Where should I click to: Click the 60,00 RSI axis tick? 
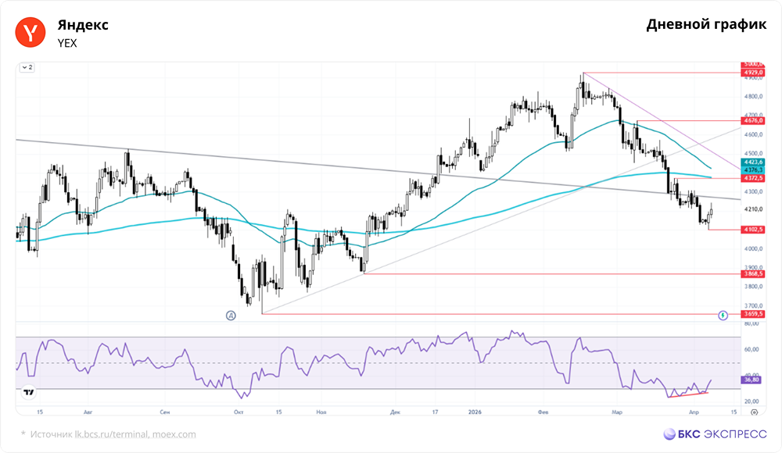tap(752, 349)
